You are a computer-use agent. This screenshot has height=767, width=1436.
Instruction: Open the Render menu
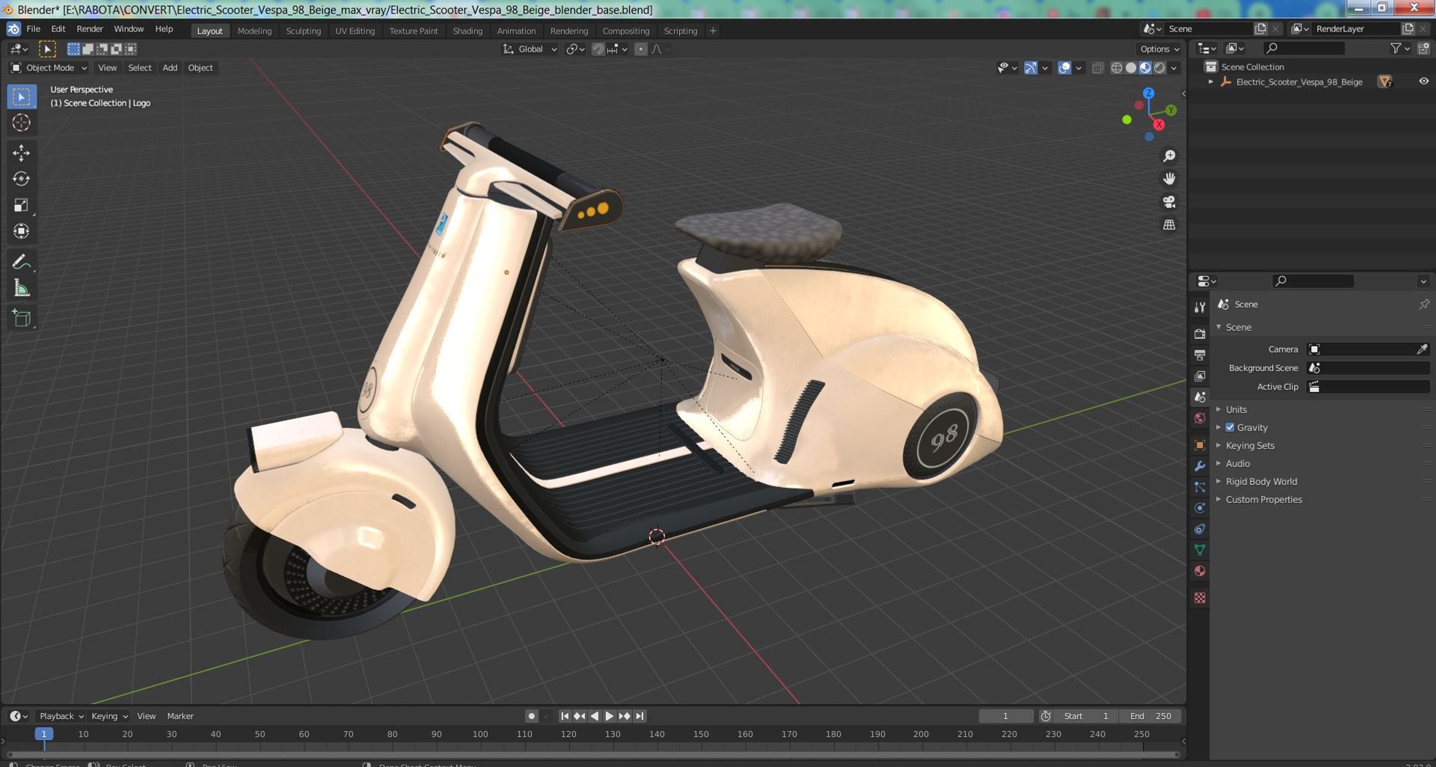pos(90,29)
